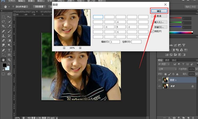
Task: Add a Levels adjustment from Adjustments panel
Action: (x=171, y=45)
